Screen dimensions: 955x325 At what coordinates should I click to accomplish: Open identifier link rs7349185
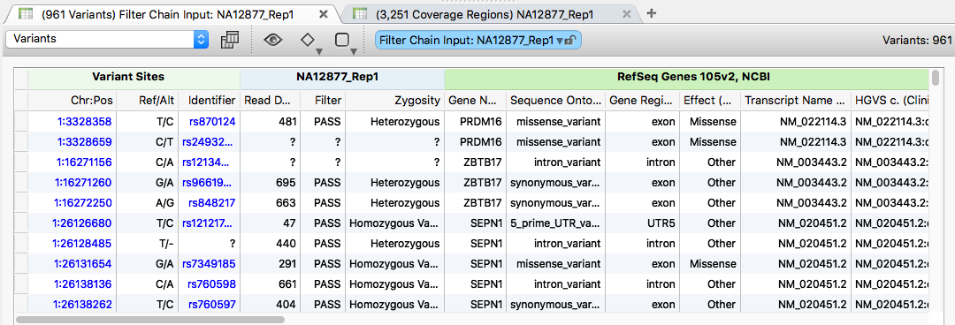209,264
